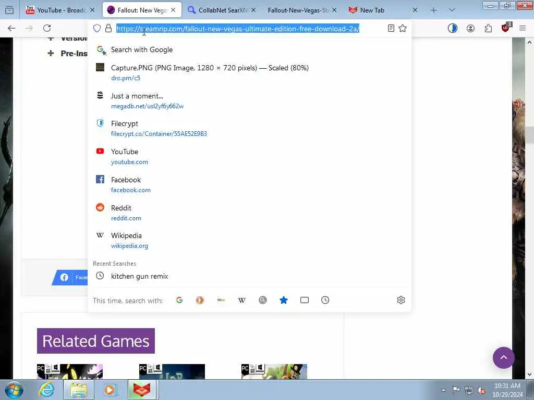The width and height of the screenshot is (534, 400).
Task: Open the Just a moment megadb.net suggestion
Action: point(249,101)
